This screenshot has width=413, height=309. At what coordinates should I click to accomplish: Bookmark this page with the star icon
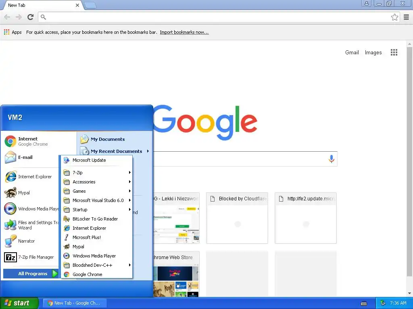394,17
